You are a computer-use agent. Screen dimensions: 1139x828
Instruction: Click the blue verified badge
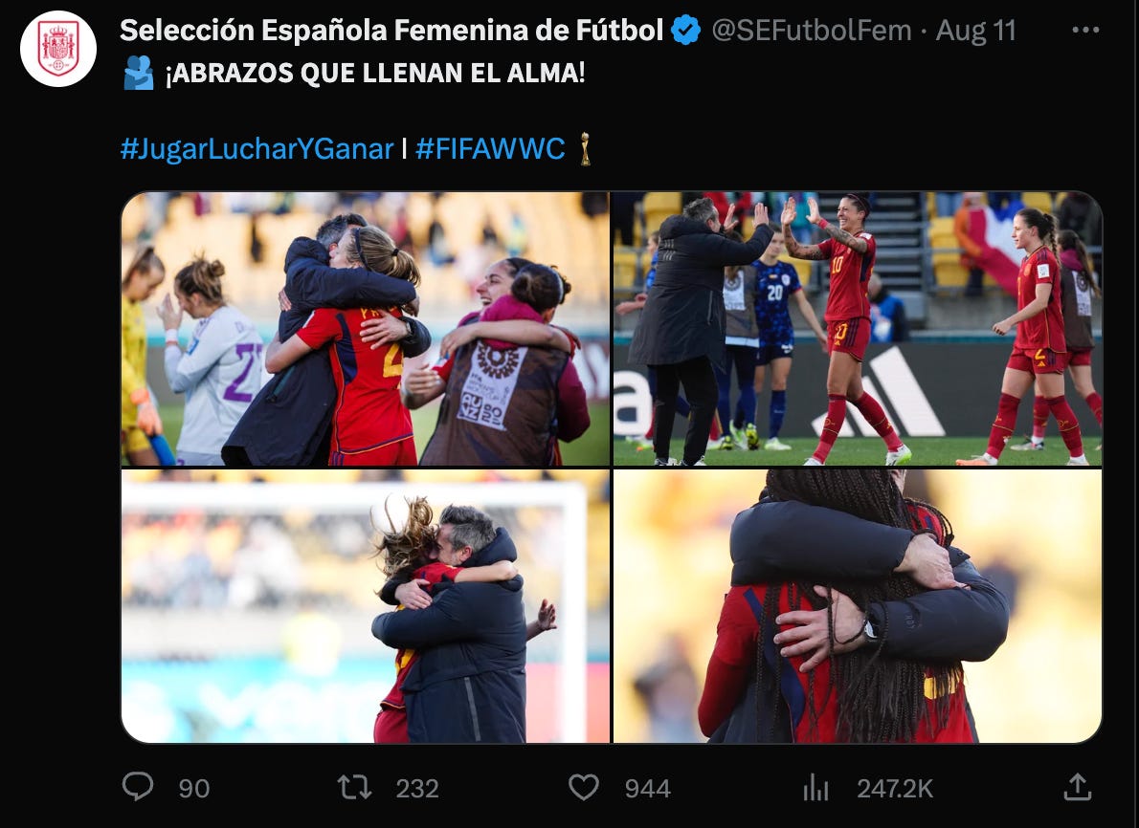(x=685, y=31)
